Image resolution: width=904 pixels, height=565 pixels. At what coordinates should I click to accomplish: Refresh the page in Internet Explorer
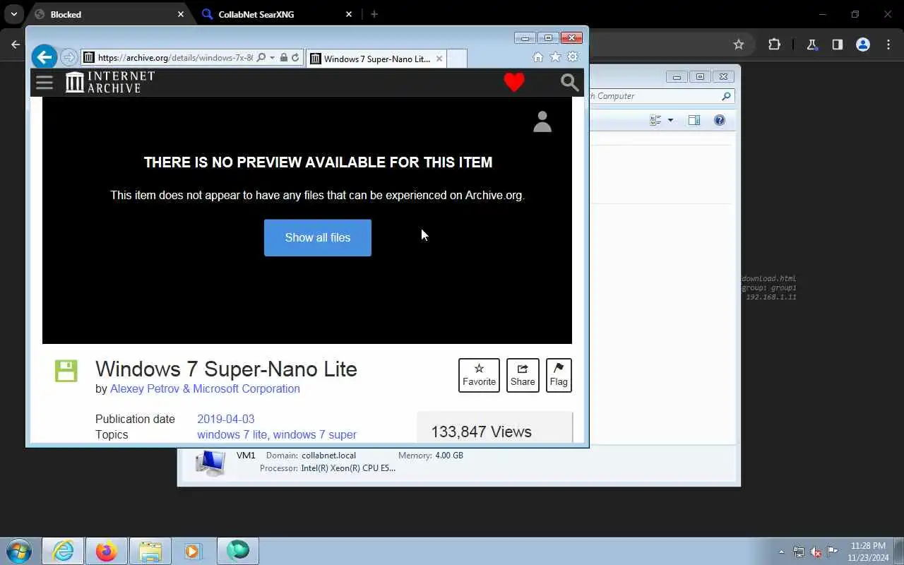point(295,58)
